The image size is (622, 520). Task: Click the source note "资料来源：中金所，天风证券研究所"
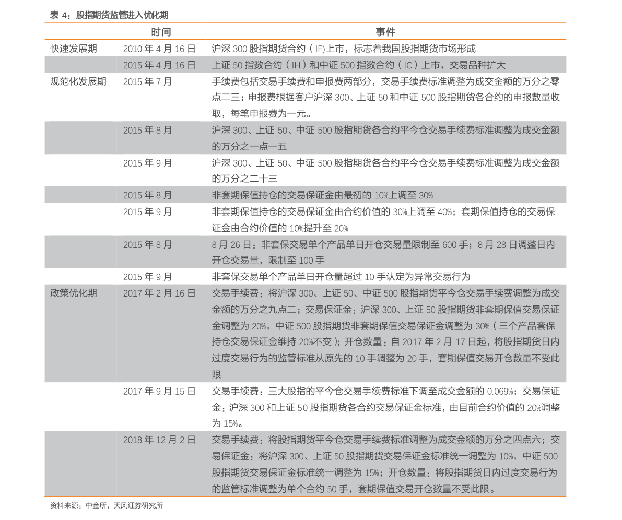(x=107, y=505)
